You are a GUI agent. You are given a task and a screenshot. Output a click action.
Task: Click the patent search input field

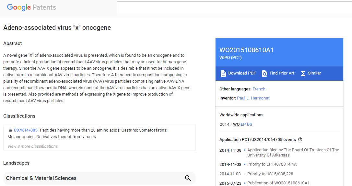(234, 7)
